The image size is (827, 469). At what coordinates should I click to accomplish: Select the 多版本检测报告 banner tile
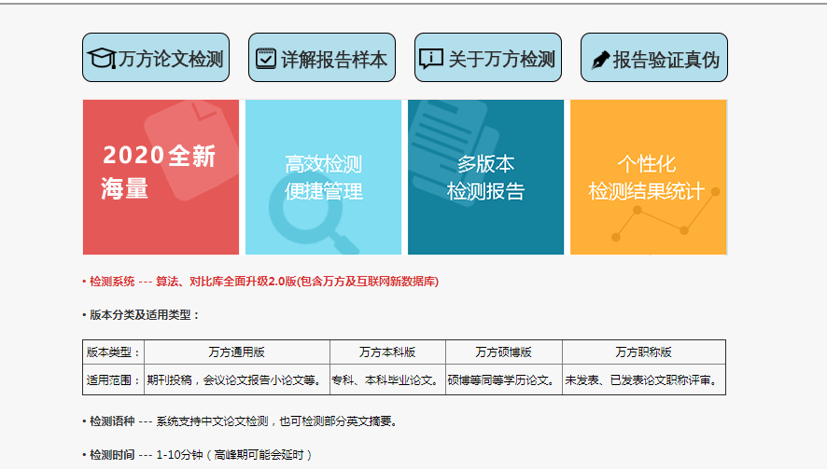coord(485,177)
